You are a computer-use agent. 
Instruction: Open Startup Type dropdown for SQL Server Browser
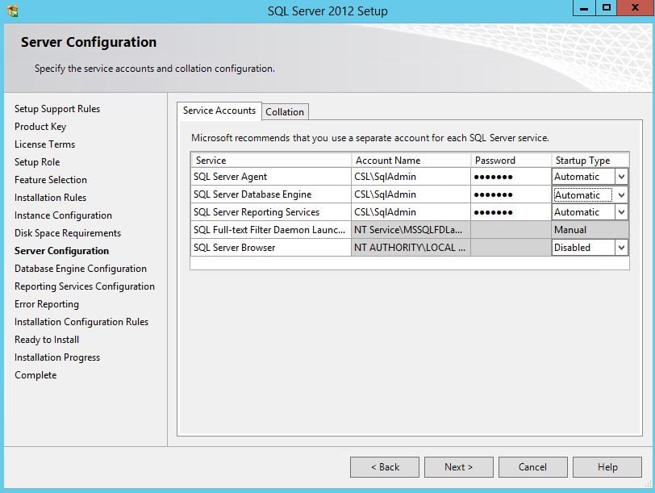click(621, 248)
